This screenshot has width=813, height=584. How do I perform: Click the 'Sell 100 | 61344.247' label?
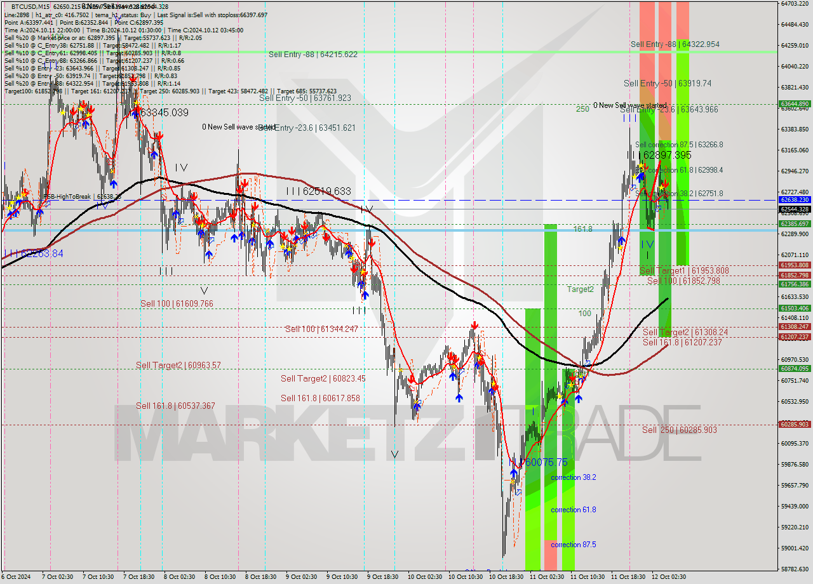pos(321,329)
